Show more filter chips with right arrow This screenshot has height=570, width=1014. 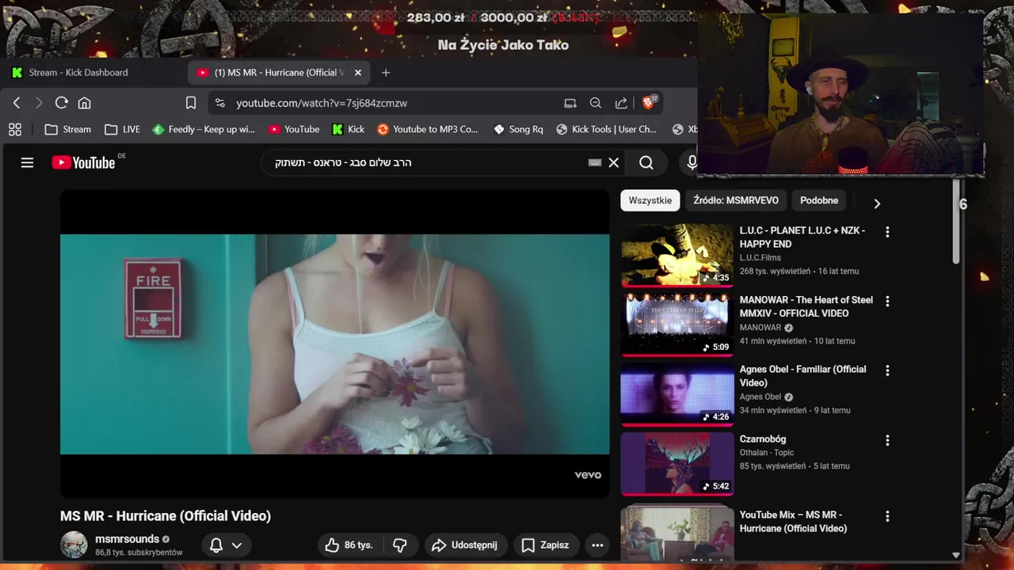[877, 203]
